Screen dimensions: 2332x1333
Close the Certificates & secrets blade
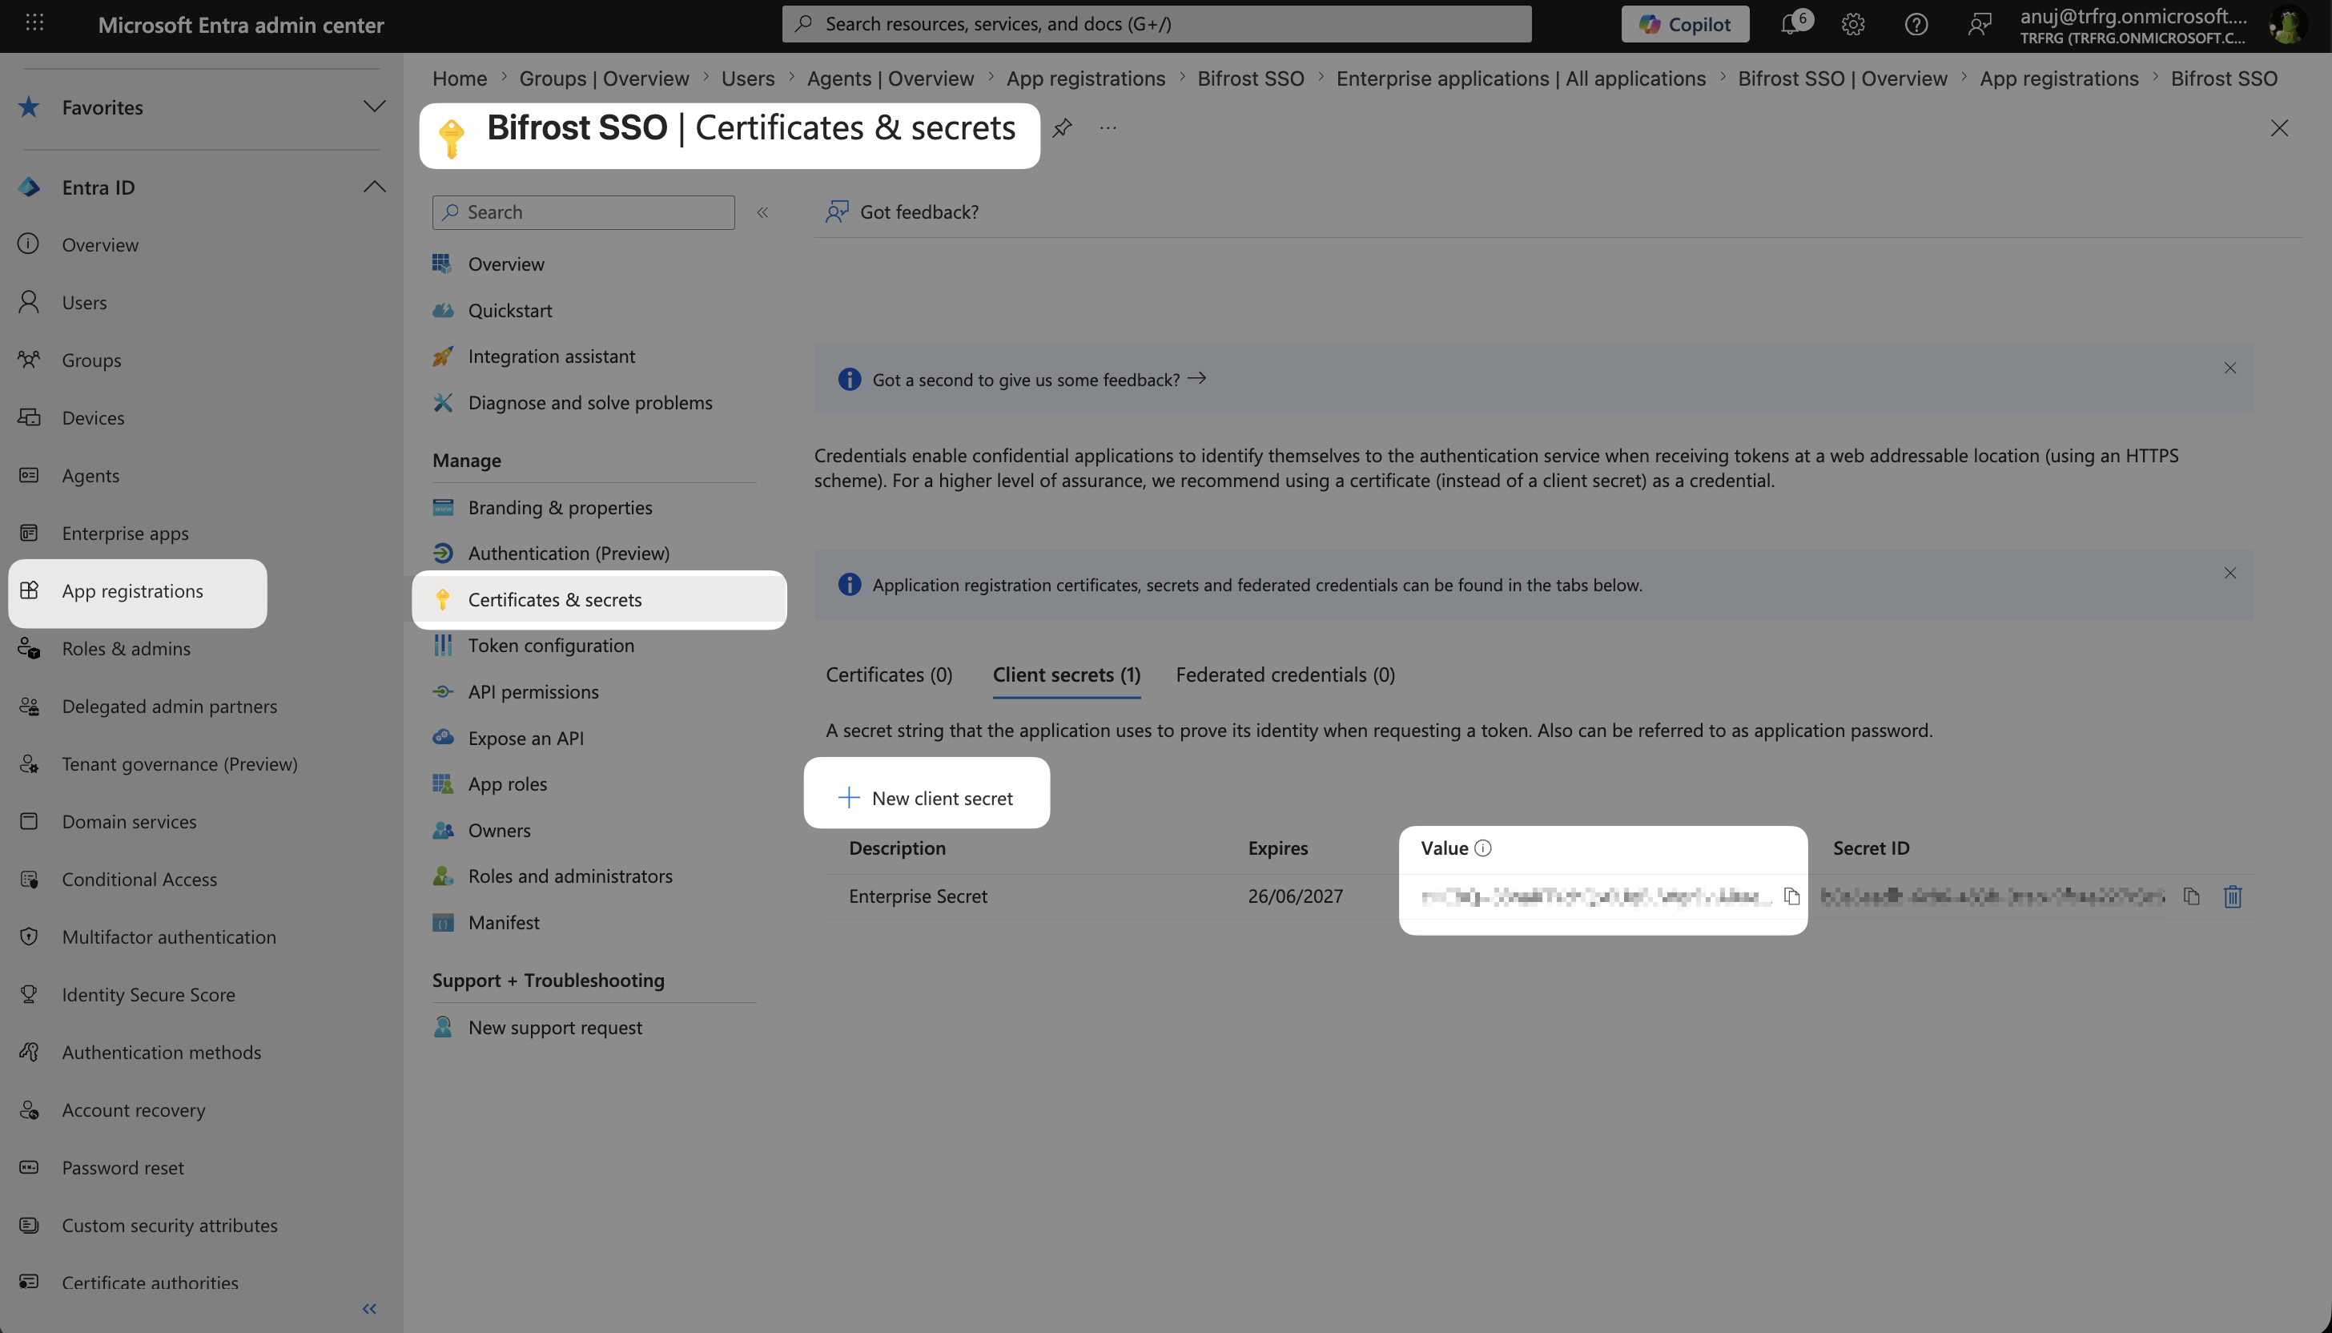pos(2279,128)
